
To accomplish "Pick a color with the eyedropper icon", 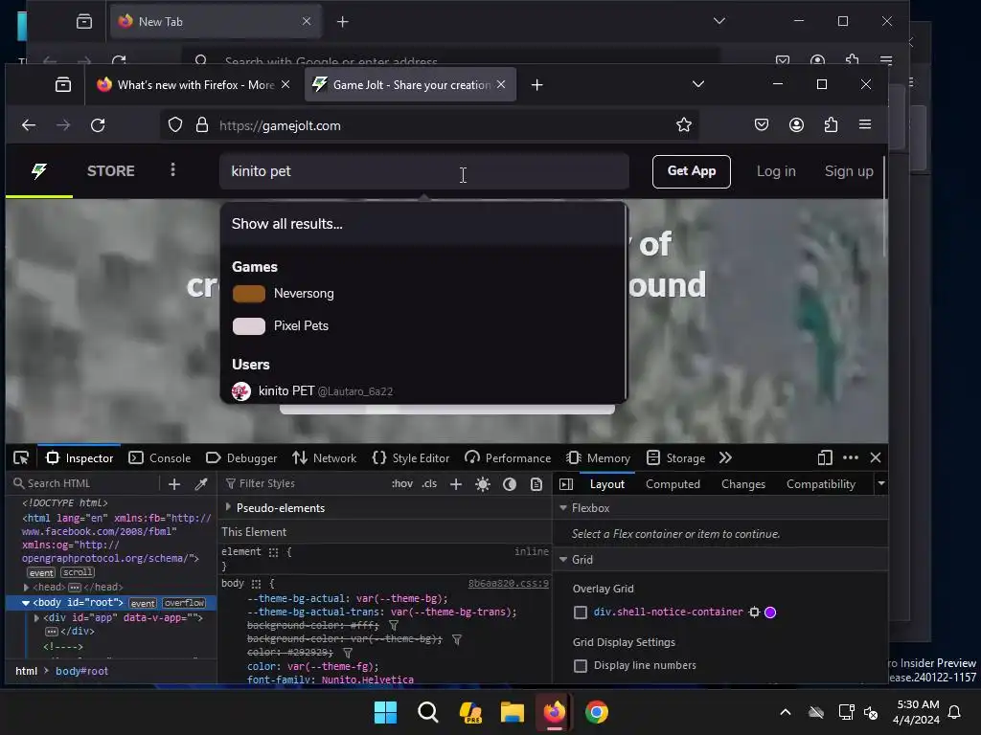I will (x=201, y=483).
